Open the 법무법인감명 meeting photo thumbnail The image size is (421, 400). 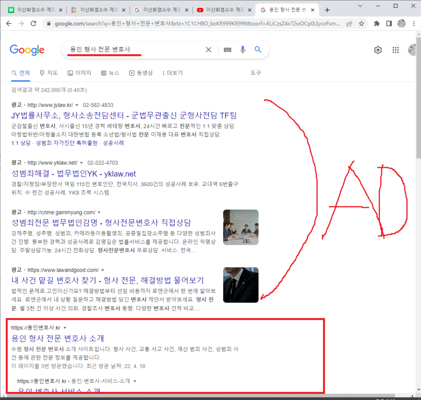(241, 227)
